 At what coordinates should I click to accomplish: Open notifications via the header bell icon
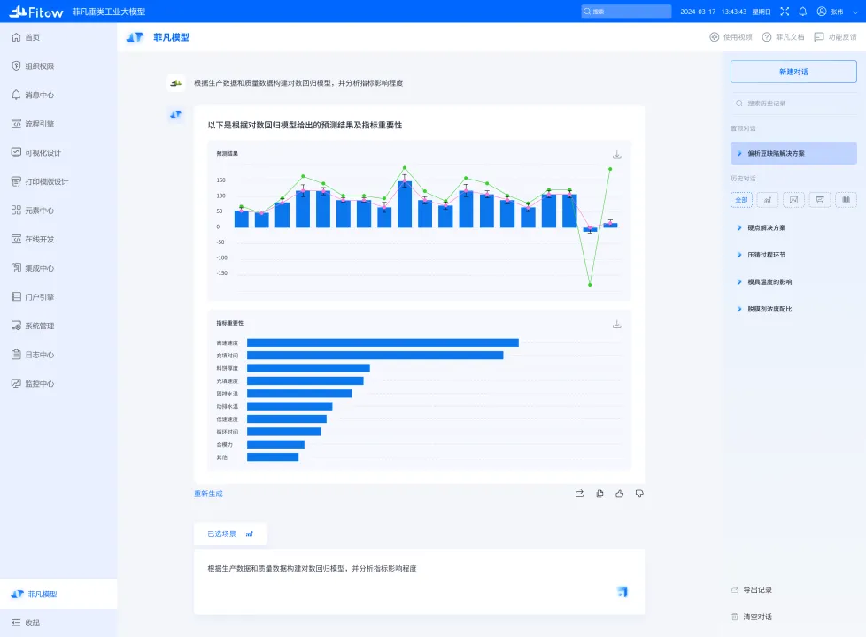coord(803,11)
